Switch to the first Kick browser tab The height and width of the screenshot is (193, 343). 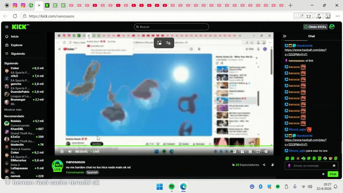(x=47, y=5)
